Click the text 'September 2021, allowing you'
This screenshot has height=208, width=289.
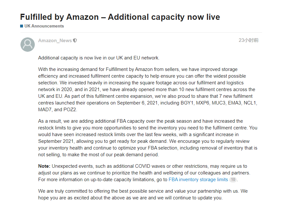pos(73,141)
